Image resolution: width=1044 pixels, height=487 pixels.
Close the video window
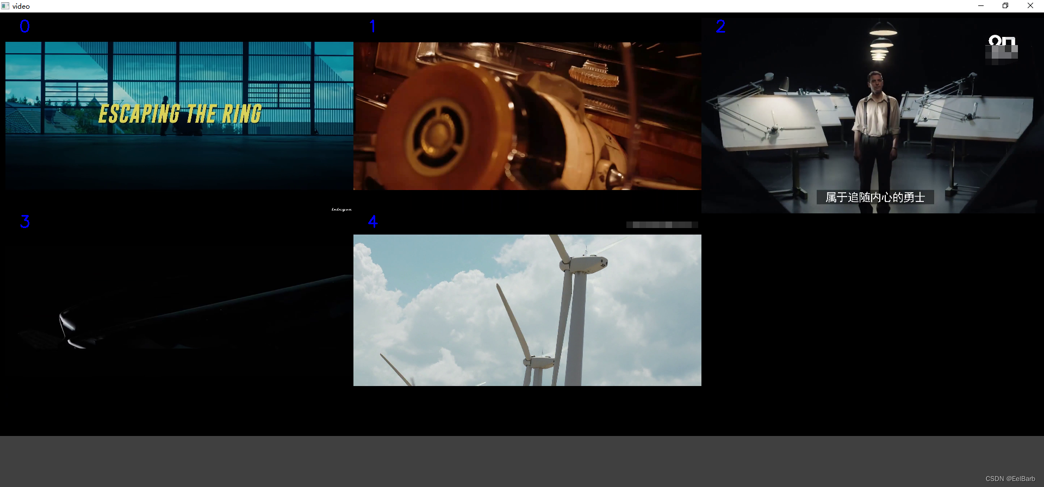(1030, 6)
